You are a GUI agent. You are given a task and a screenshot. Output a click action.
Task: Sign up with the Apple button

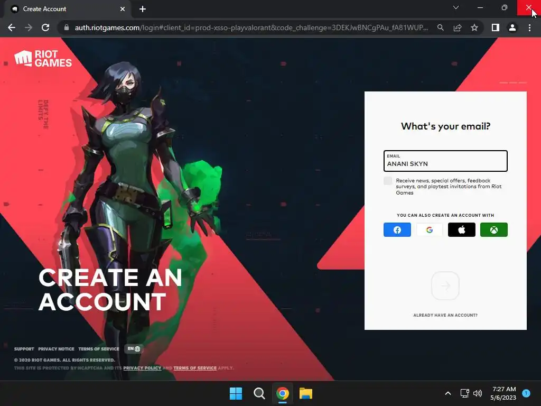tap(462, 229)
